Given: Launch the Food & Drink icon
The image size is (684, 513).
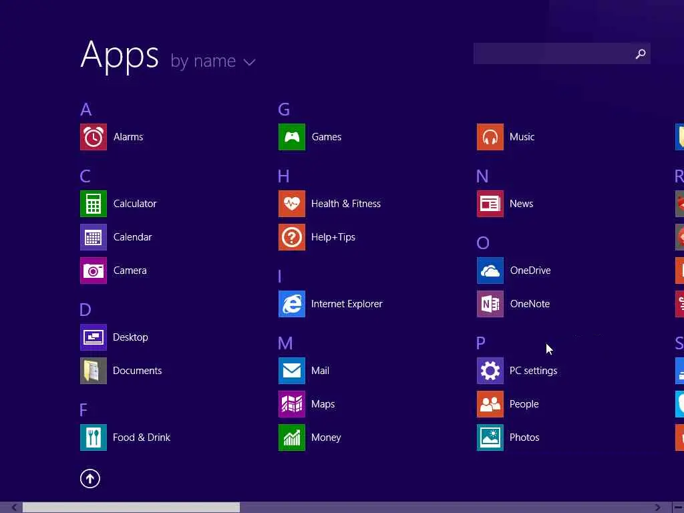Looking at the screenshot, I should [94, 438].
